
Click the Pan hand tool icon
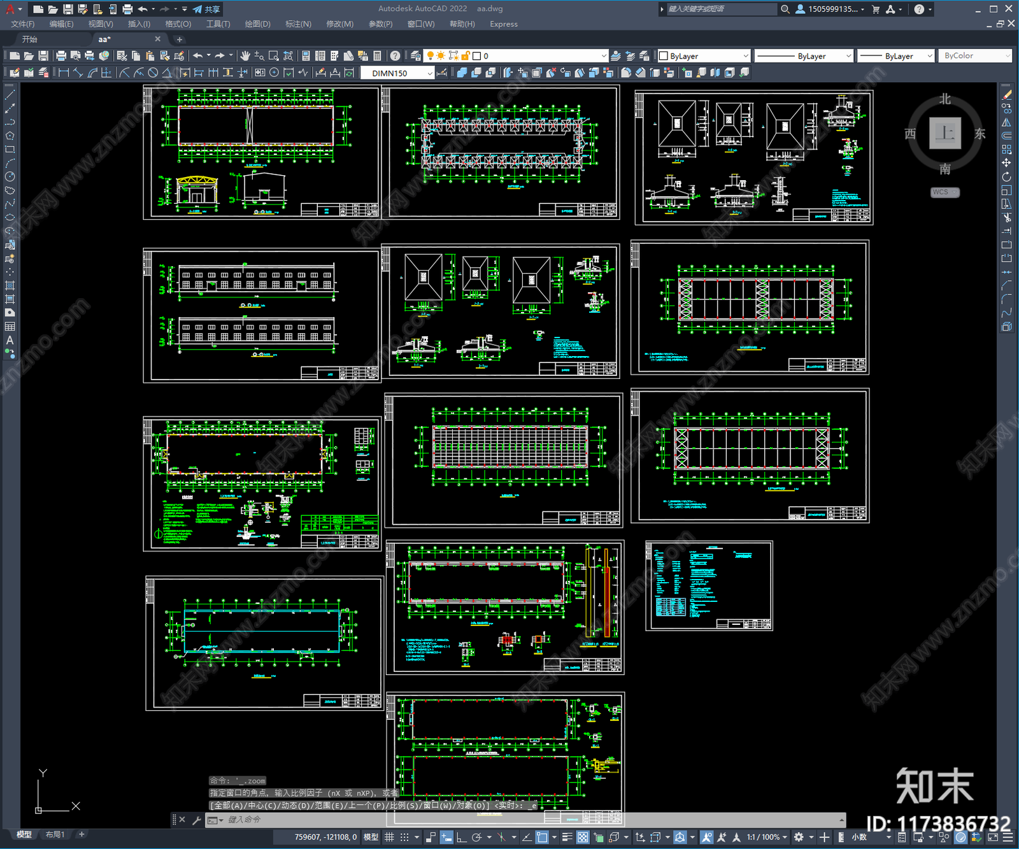[x=245, y=56]
